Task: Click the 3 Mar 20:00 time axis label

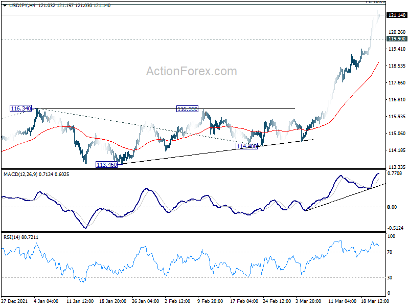Action: click(308, 301)
